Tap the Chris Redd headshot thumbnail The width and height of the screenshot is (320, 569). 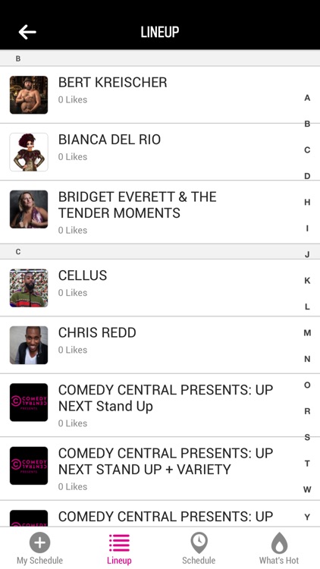pyautogui.click(x=29, y=345)
